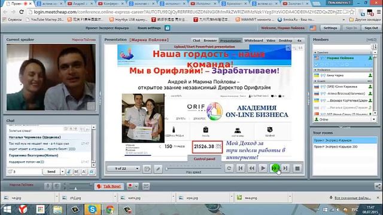Click the chat message input field
383x215 pixels.
[25, 171]
